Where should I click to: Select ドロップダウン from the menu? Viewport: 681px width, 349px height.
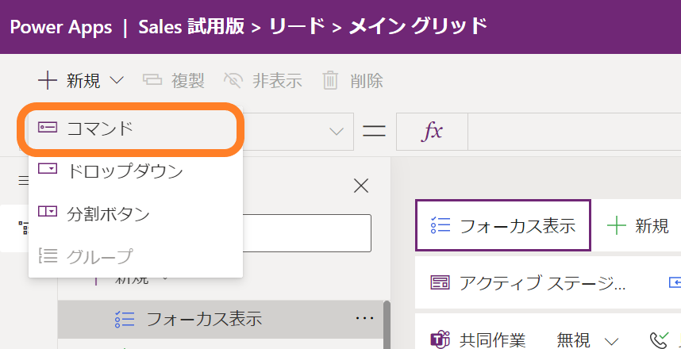(135, 171)
